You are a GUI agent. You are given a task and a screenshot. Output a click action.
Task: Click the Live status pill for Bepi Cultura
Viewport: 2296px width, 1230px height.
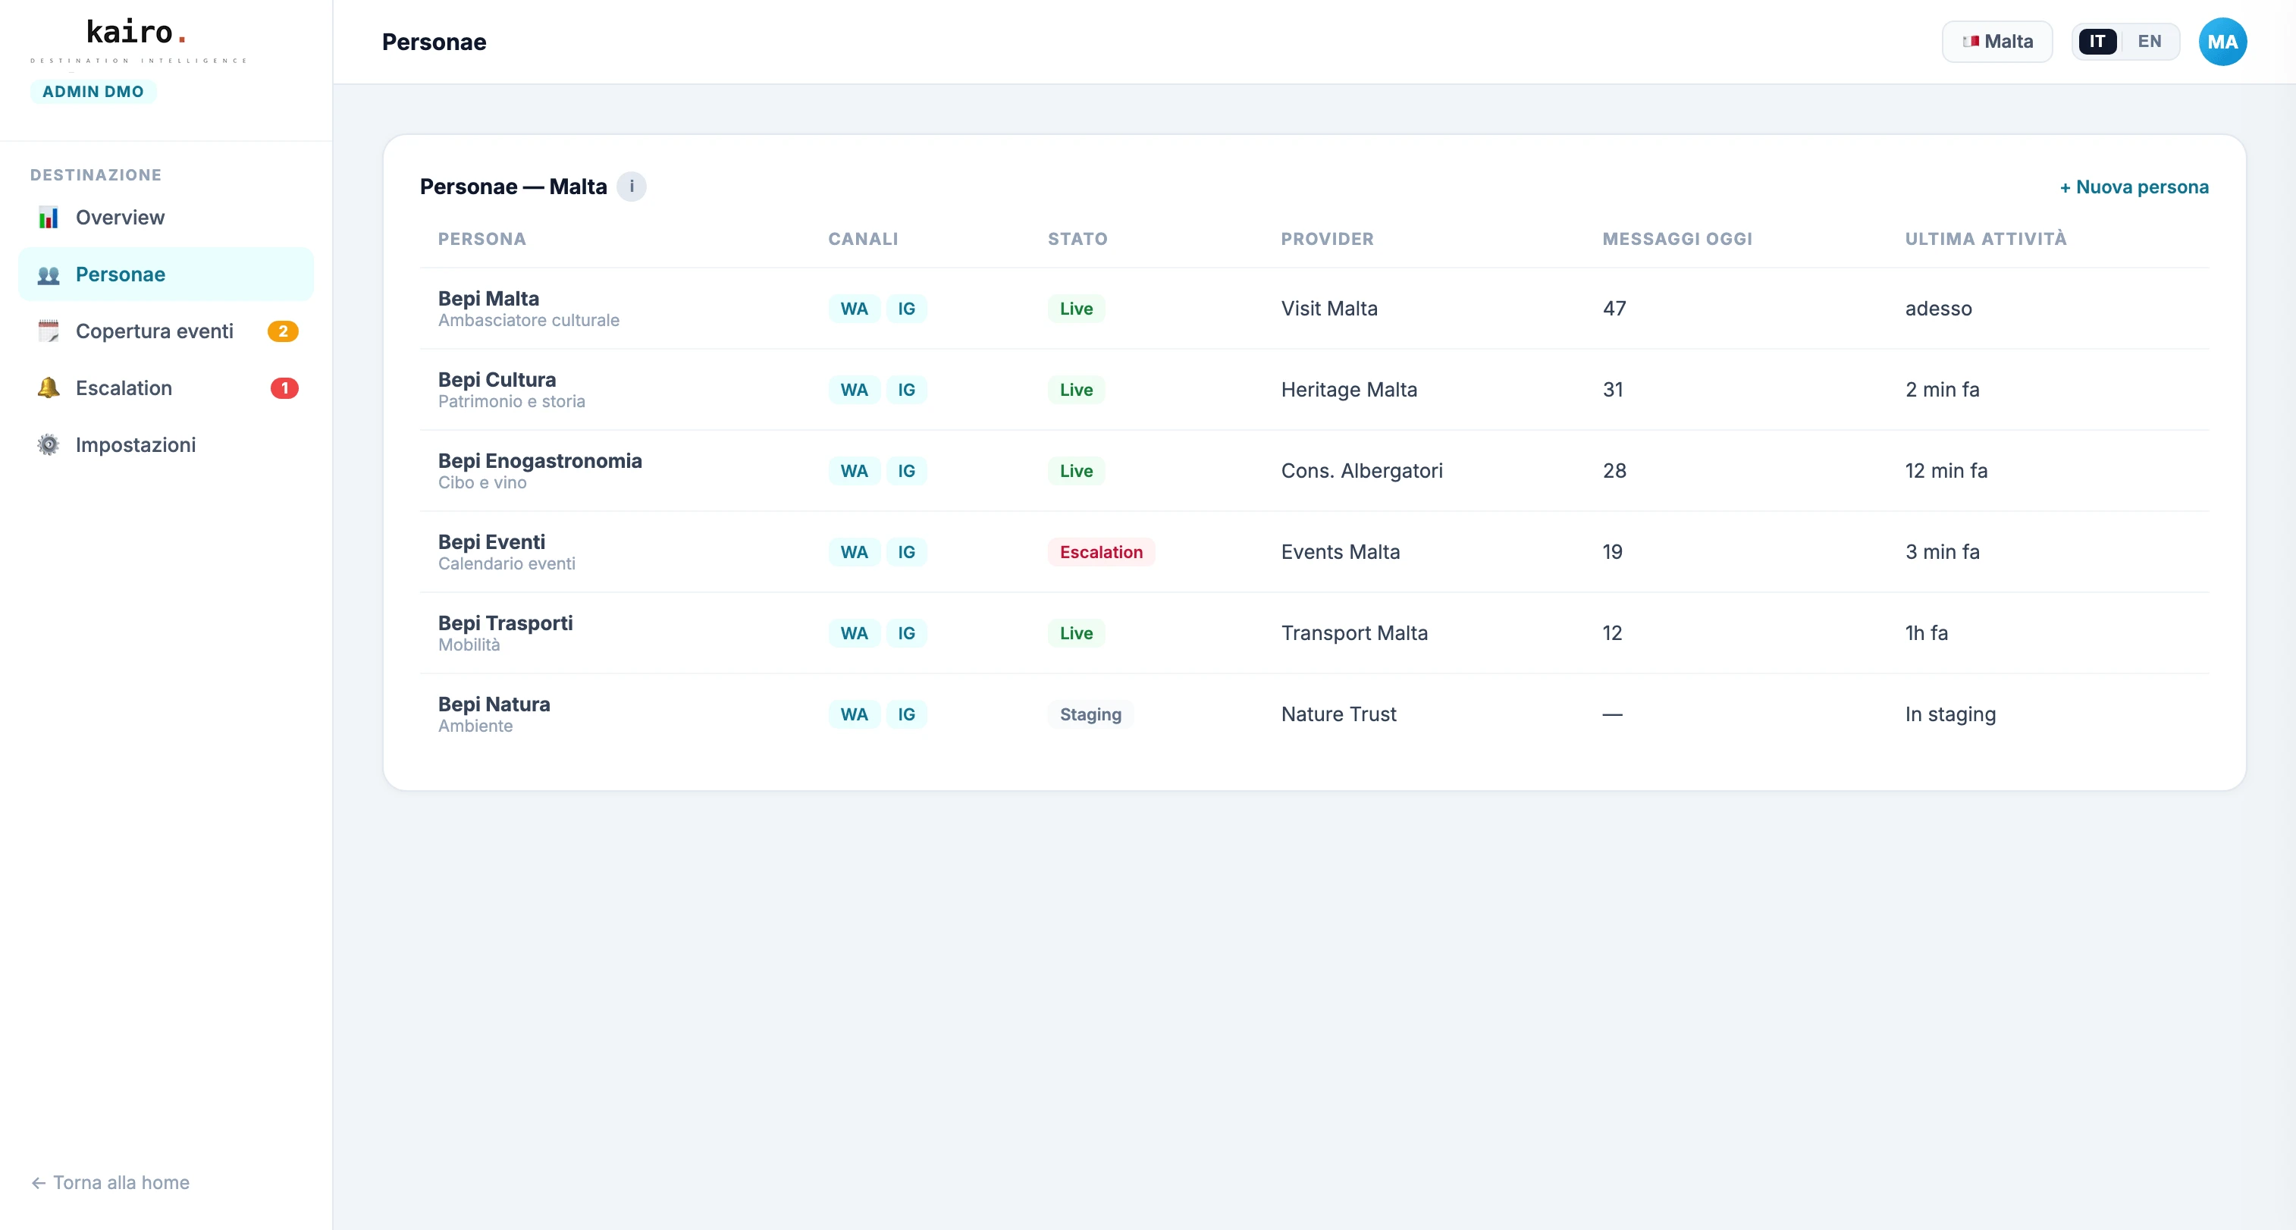[x=1075, y=390]
